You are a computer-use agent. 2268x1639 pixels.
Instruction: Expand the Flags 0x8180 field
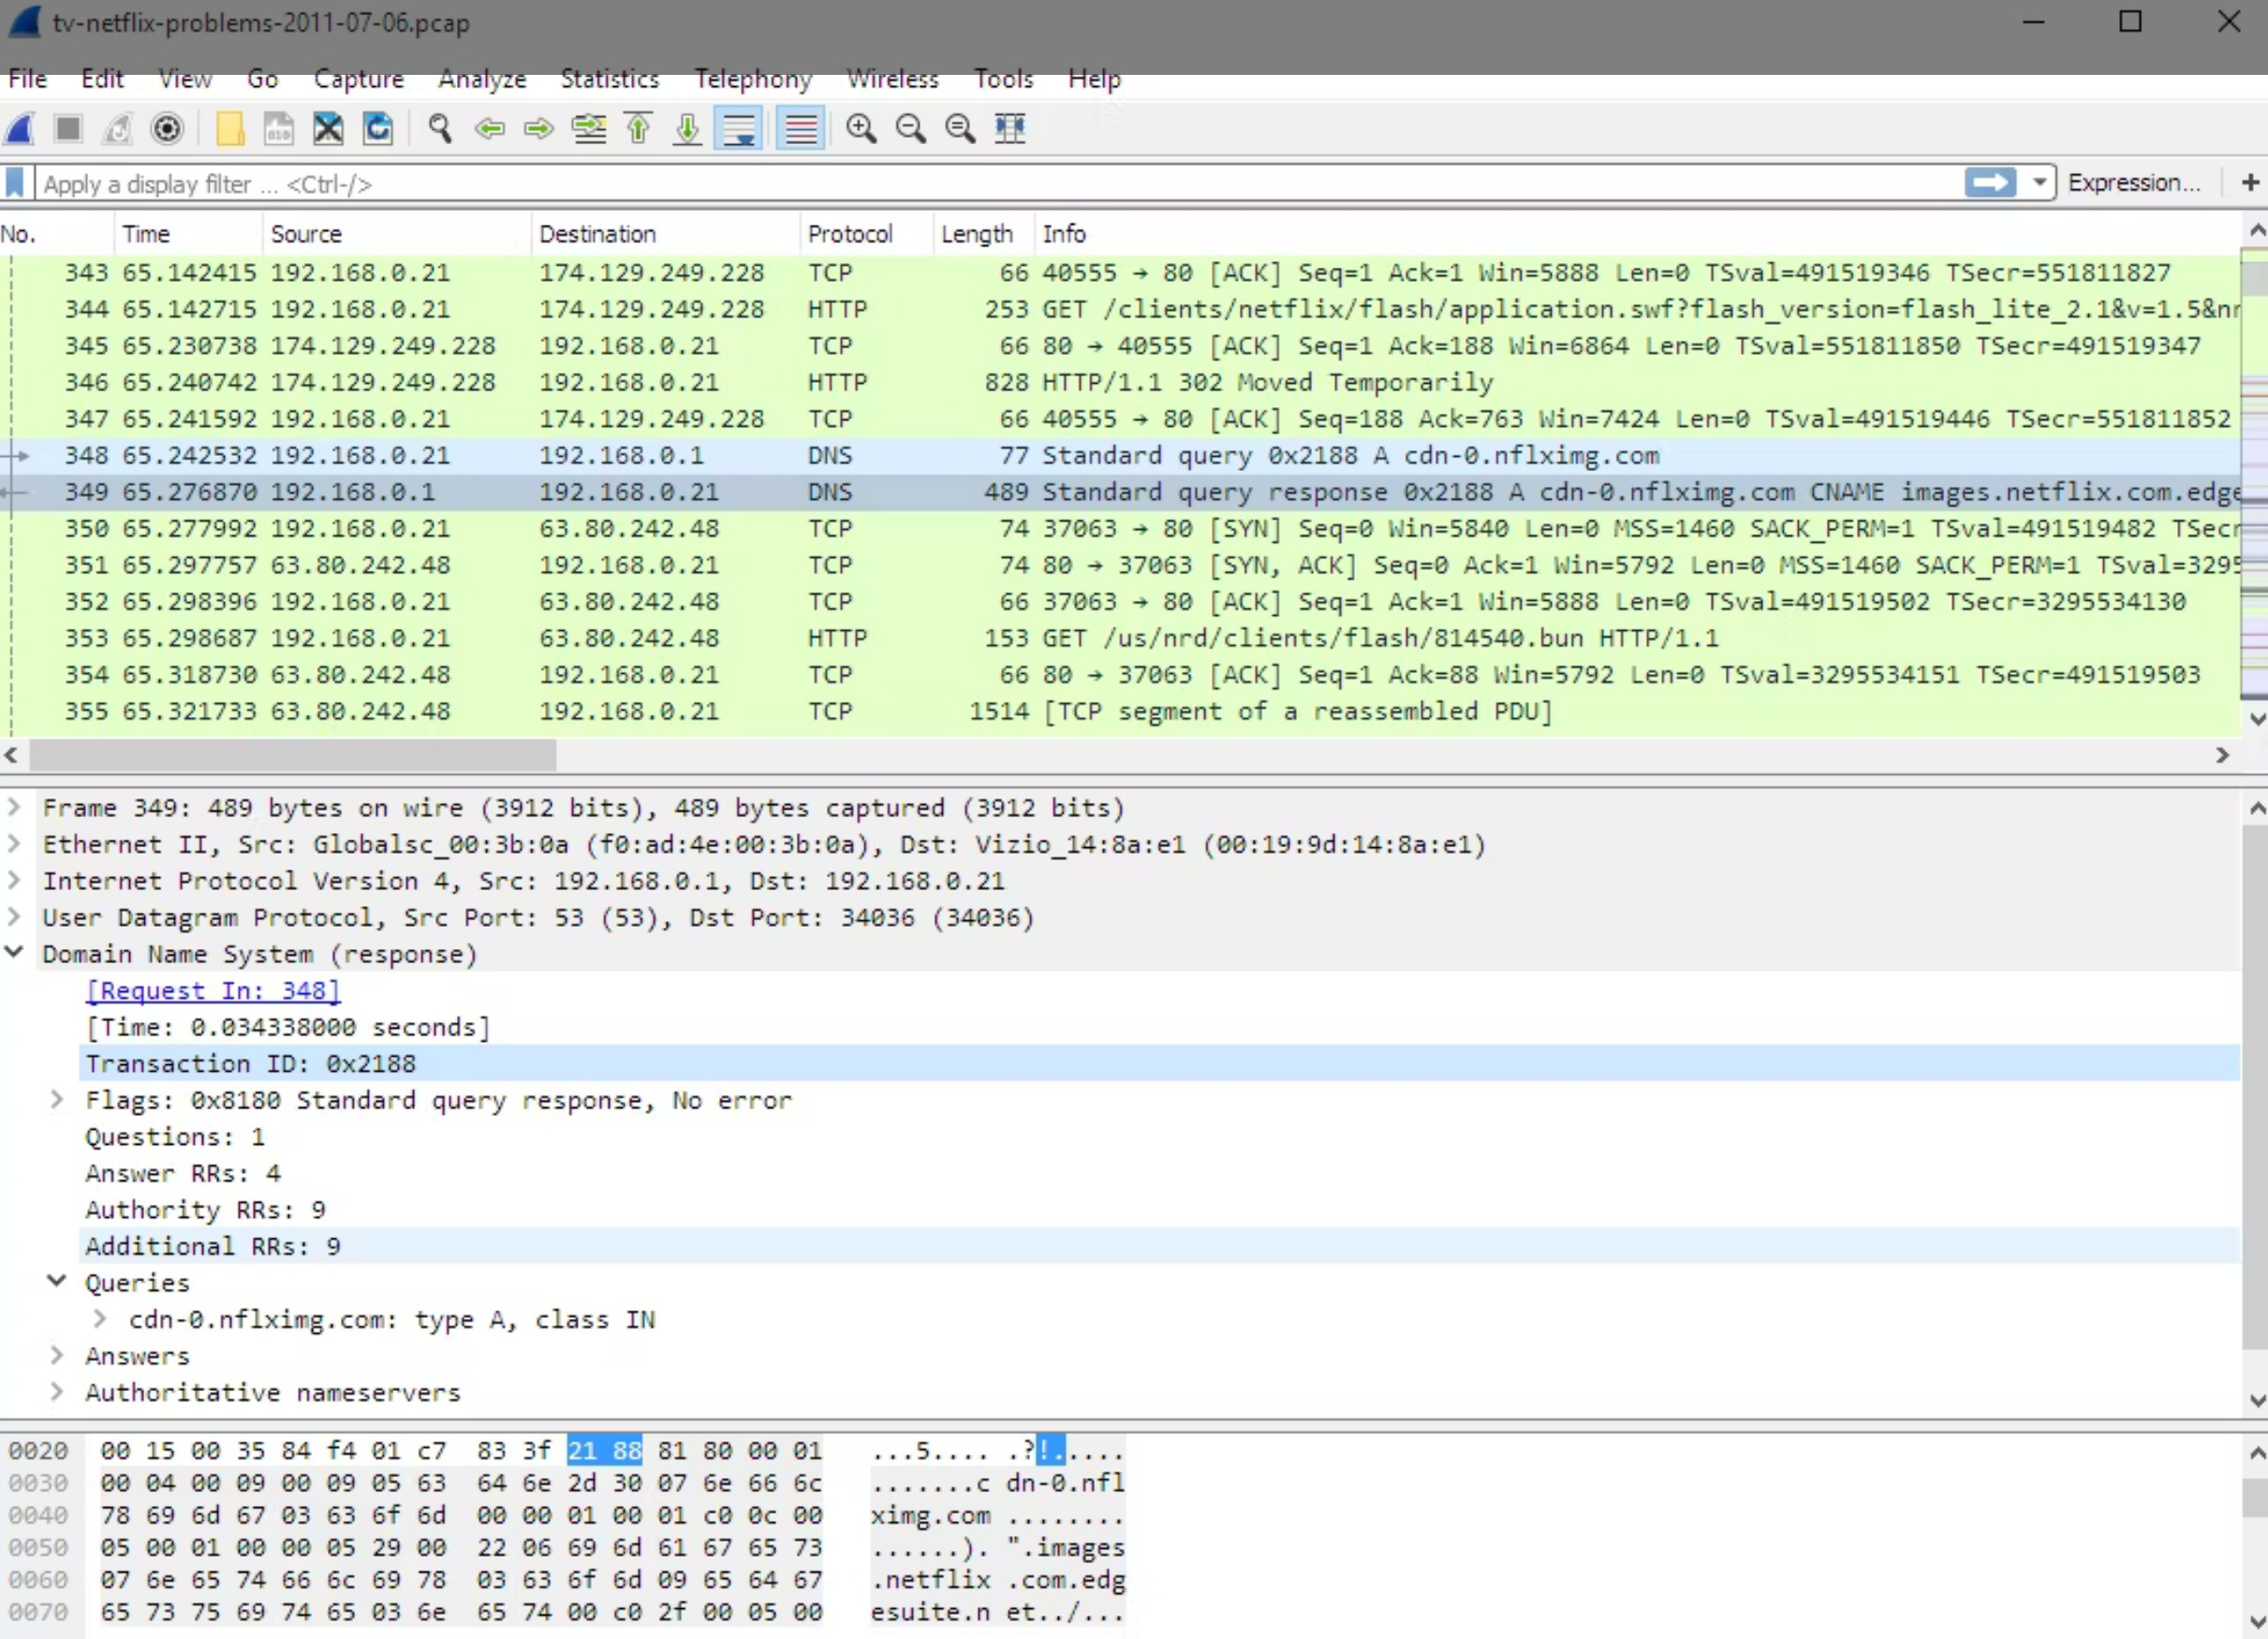[57, 1099]
